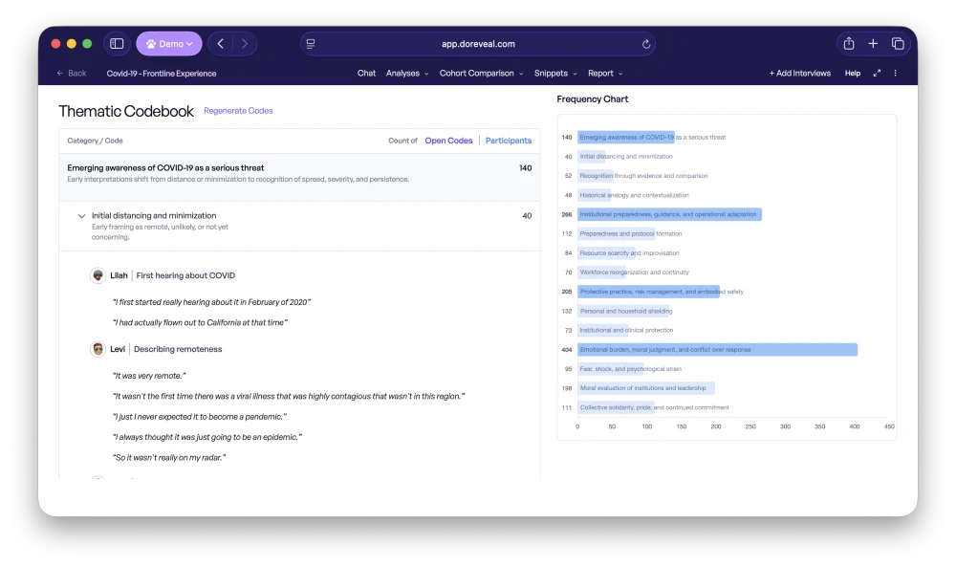Click Levi's avatar

[98, 349]
